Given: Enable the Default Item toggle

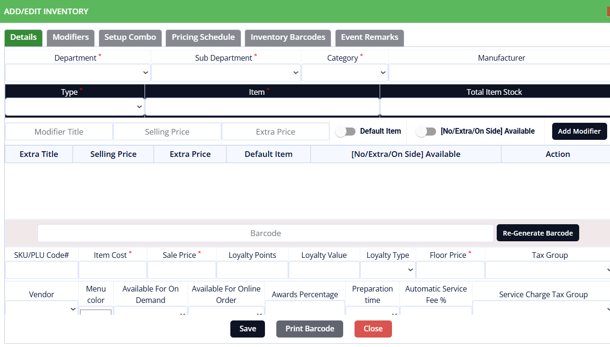Looking at the screenshot, I should 345,132.
